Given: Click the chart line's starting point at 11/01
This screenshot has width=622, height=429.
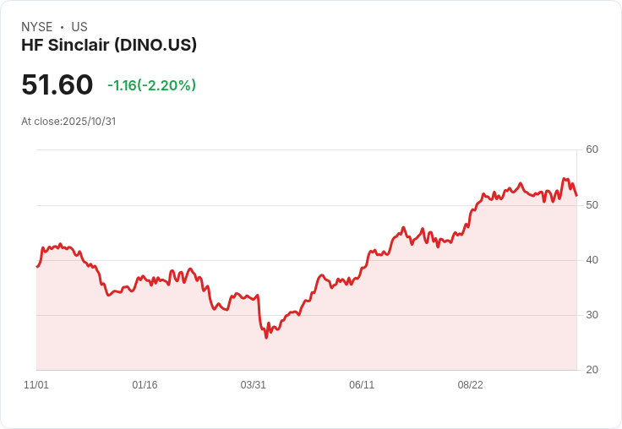Looking at the screenshot, I should [x=37, y=267].
